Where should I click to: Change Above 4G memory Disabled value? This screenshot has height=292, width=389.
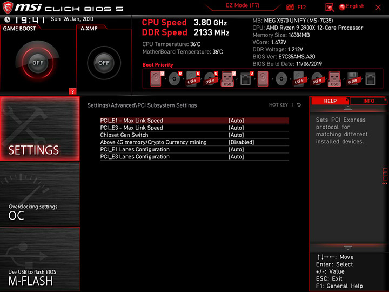(242, 142)
